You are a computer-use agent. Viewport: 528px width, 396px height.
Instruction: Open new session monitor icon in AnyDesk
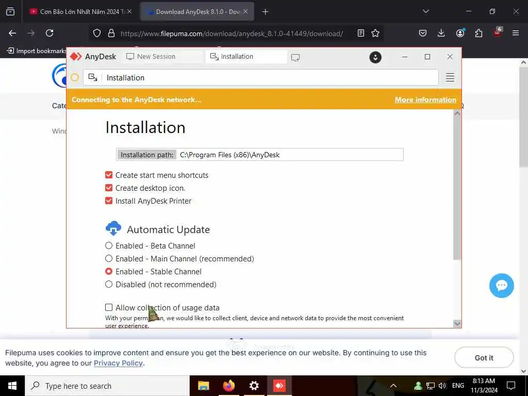295,58
